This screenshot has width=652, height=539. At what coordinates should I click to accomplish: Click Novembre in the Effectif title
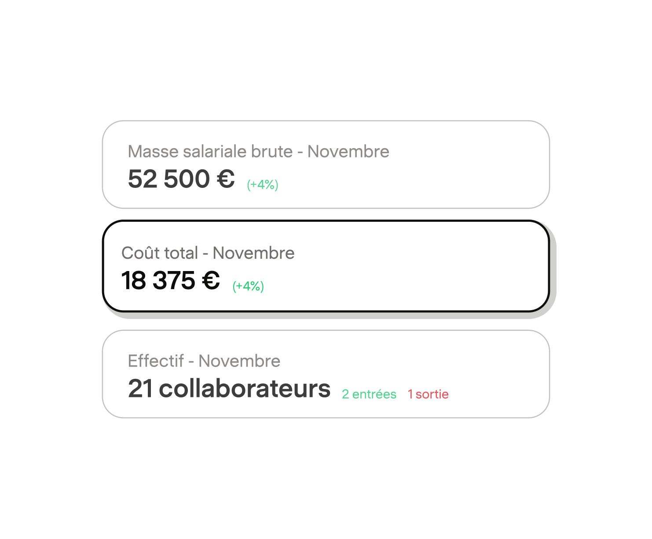(239, 361)
